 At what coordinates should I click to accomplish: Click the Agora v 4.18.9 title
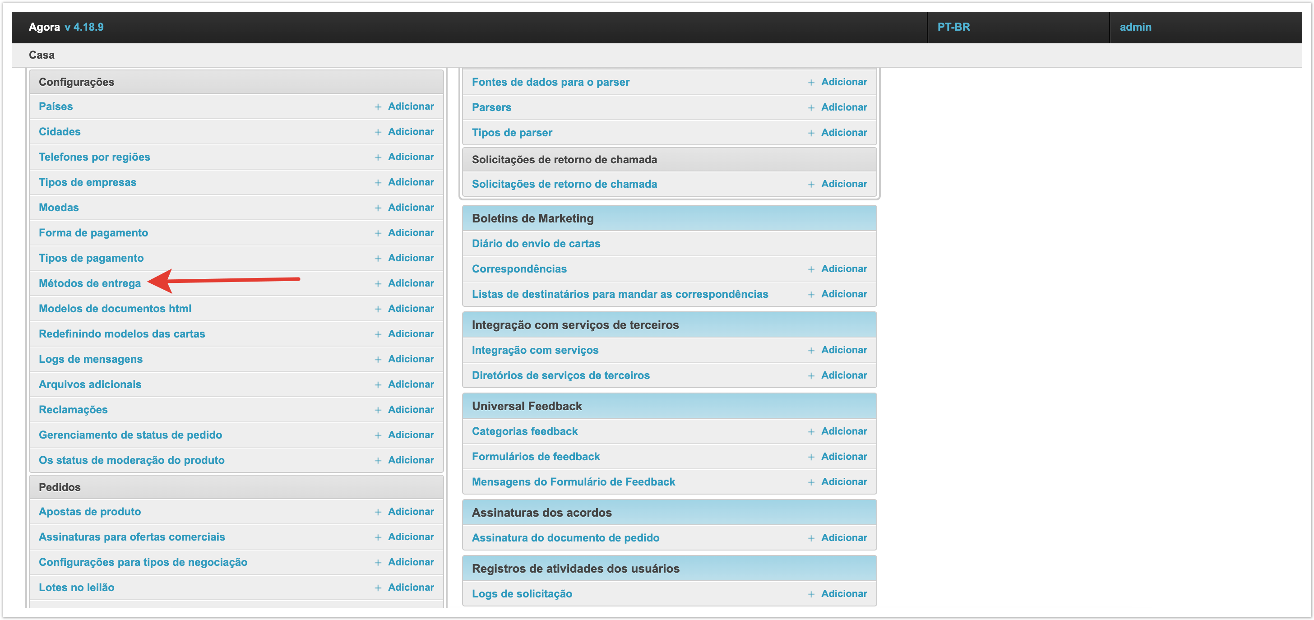[x=66, y=27]
